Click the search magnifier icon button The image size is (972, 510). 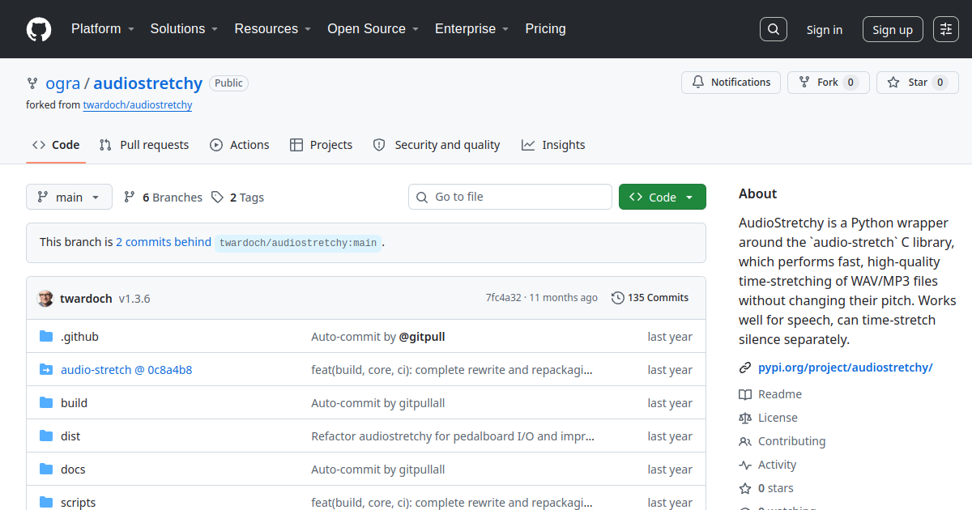coord(774,29)
